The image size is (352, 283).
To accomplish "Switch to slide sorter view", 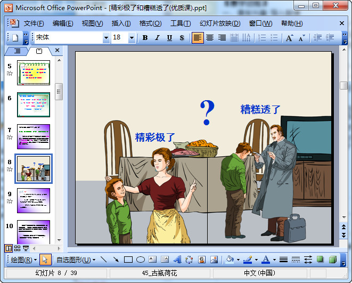I will pyautogui.click(x=17, y=248).
